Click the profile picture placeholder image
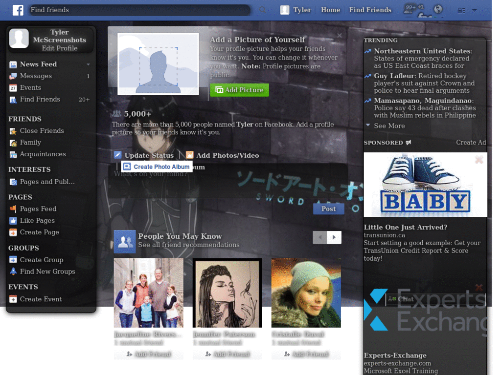Image resolution: width=501 pixels, height=375 pixels. [158, 64]
